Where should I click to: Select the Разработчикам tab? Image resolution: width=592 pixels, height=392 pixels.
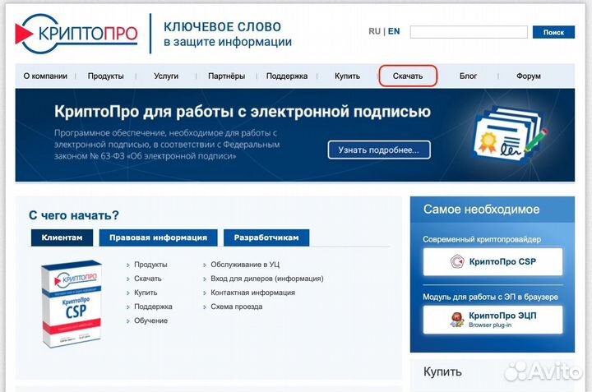coord(266,238)
